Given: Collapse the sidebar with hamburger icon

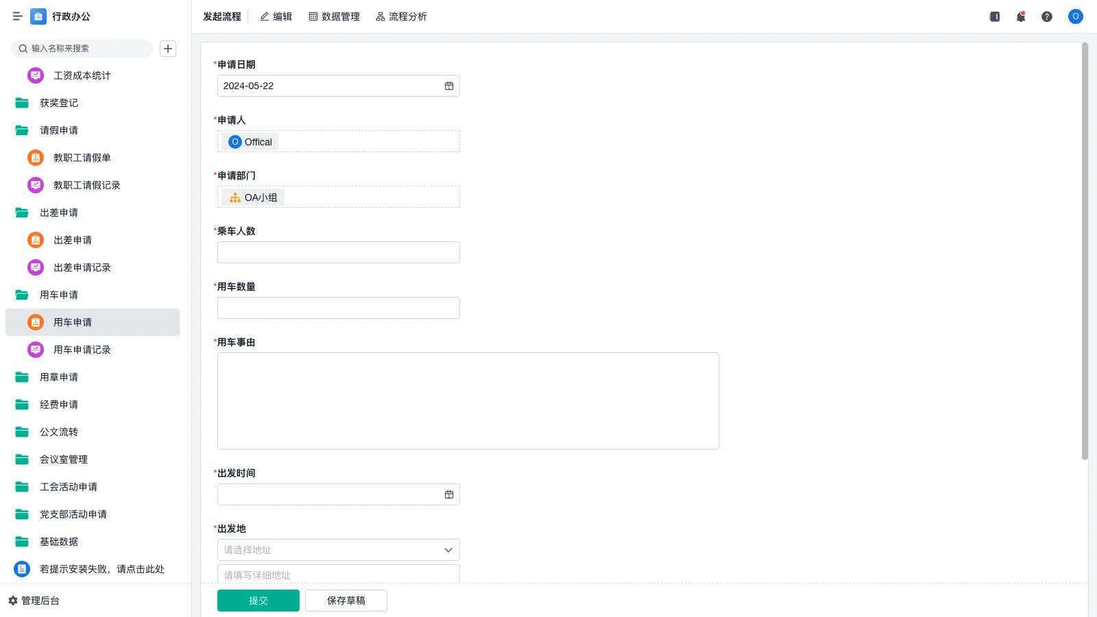Looking at the screenshot, I should pyautogui.click(x=18, y=16).
